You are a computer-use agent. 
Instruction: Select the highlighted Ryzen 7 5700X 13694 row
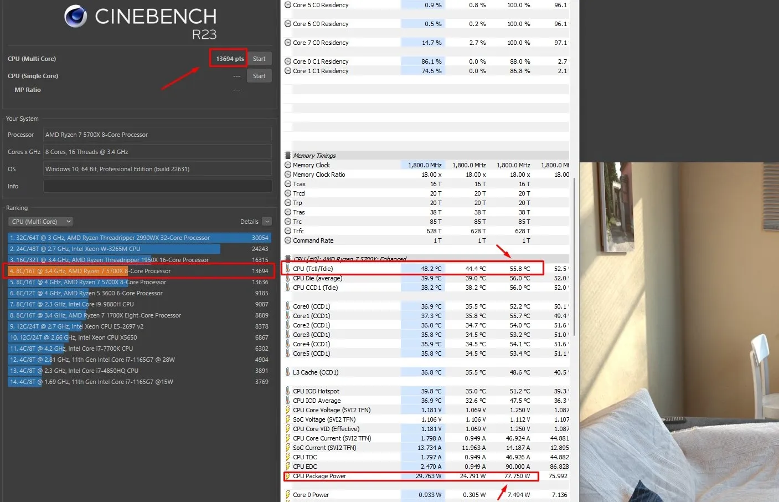pyautogui.click(x=139, y=271)
